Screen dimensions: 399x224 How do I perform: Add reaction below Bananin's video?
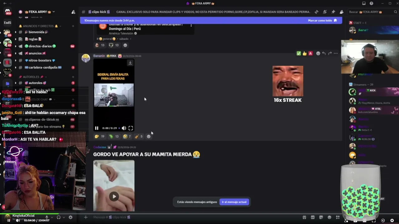149,136
